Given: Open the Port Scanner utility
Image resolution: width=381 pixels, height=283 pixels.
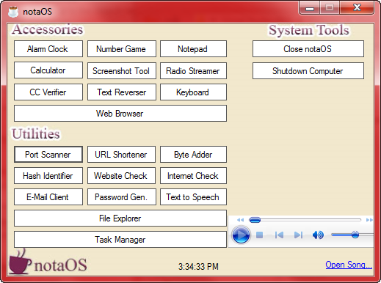Looking at the screenshot, I should tap(48, 155).
